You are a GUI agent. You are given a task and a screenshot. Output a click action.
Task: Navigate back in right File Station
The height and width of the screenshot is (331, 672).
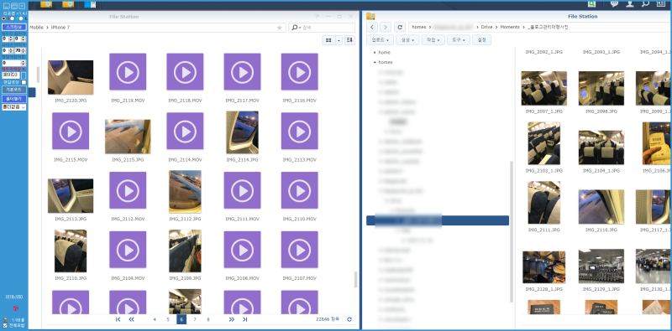(x=372, y=27)
